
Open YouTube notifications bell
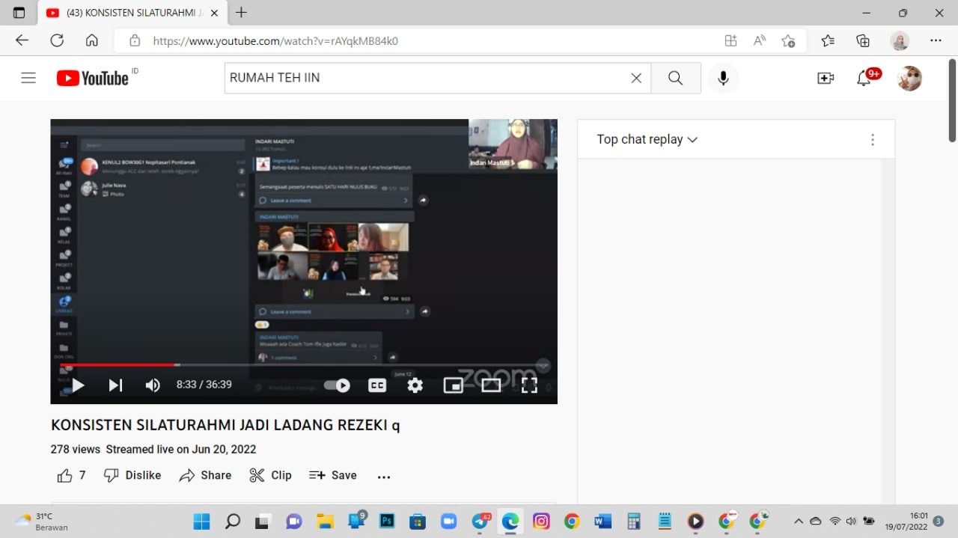864,78
